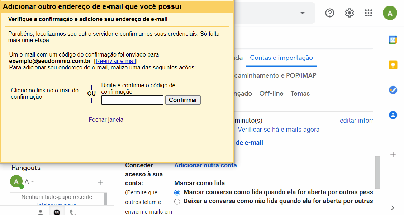
Task: Click the Reenviar e-mail link
Action: point(116,61)
